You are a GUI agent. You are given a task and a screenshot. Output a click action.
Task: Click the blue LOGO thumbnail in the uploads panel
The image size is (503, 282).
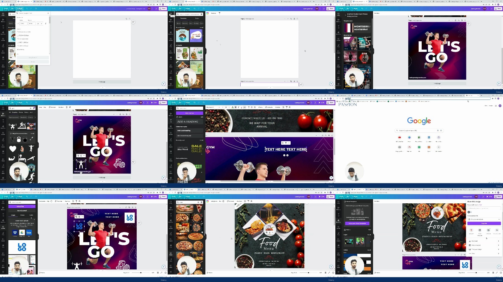22,247
